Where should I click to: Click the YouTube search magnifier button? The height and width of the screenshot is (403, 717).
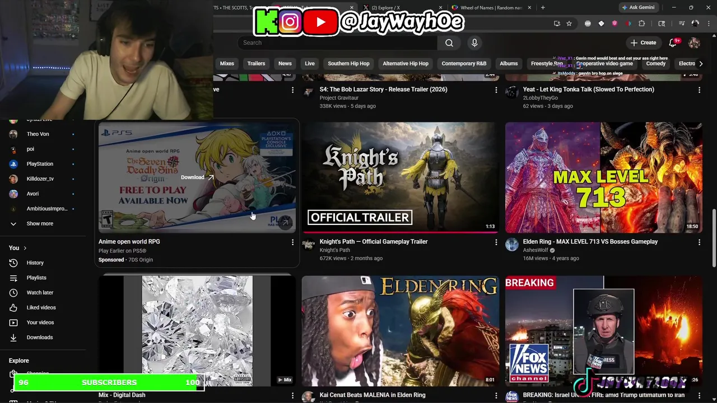coord(449,43)
